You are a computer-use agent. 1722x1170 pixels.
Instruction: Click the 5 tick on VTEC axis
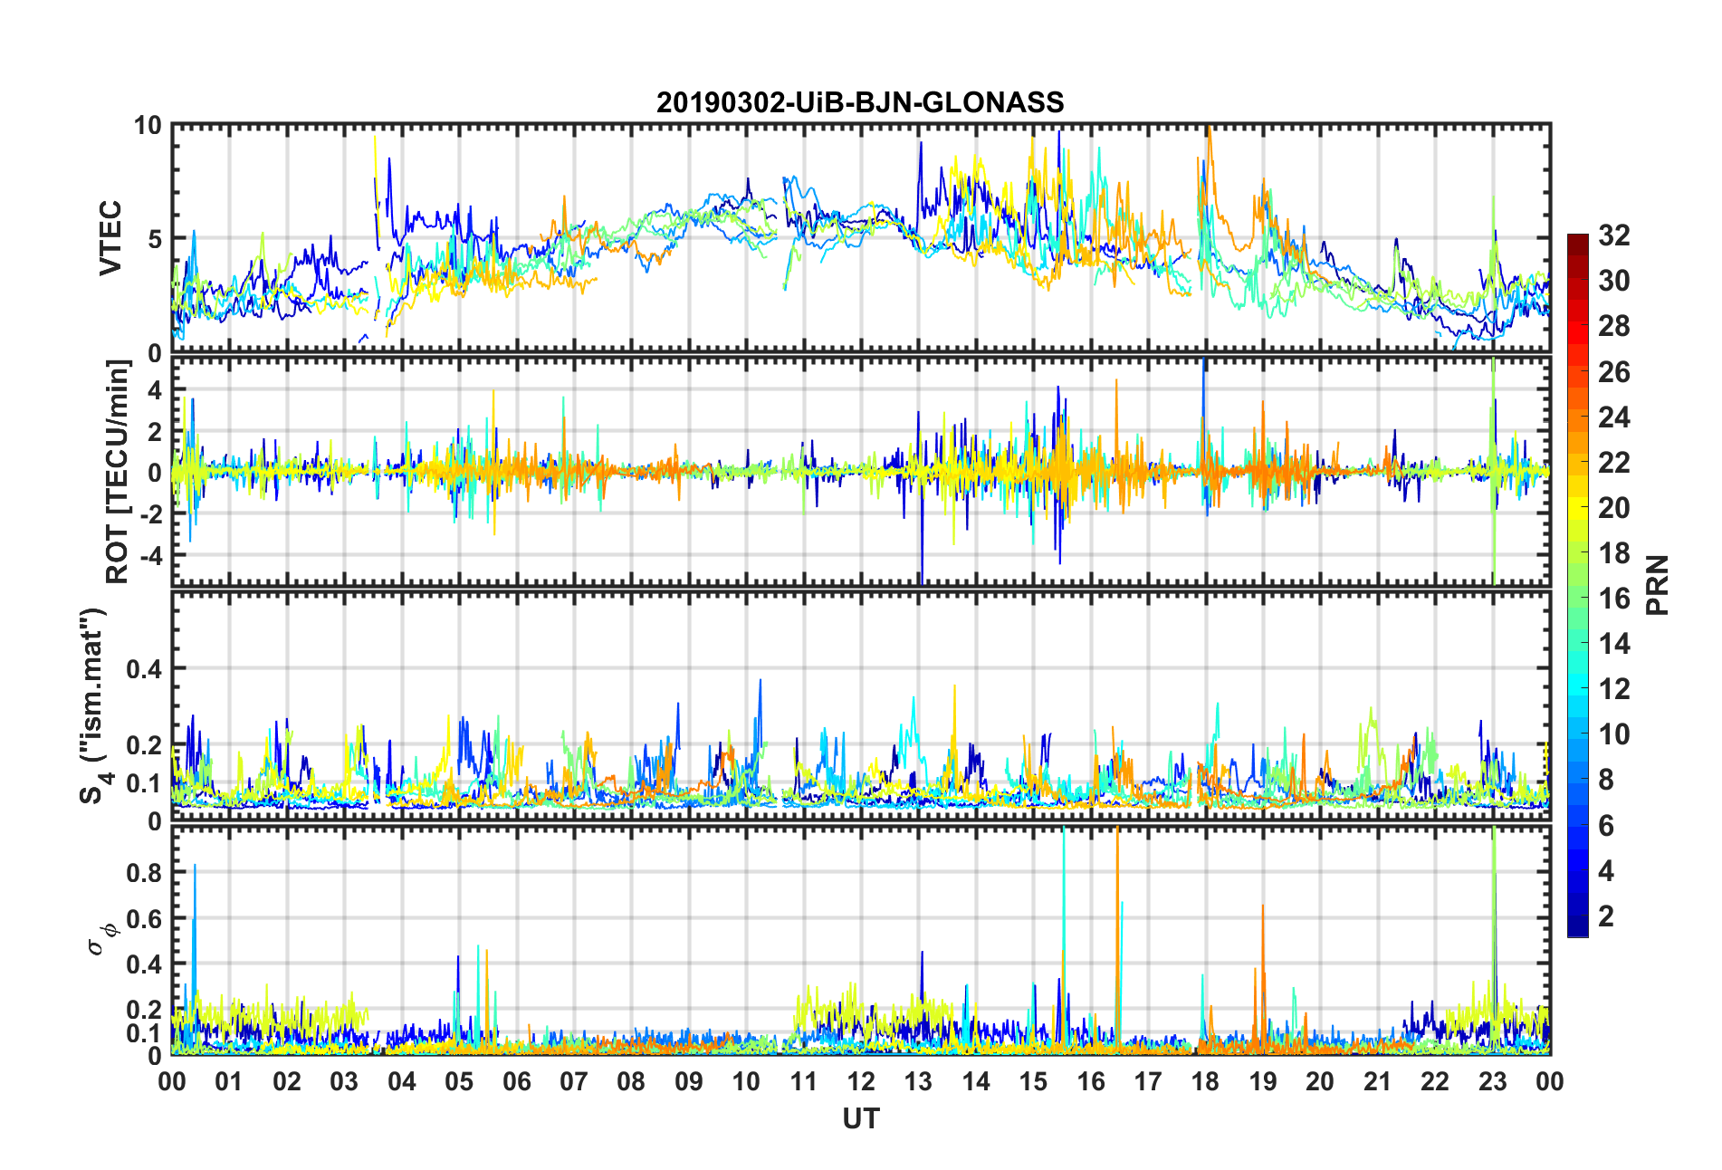point(155,239)
